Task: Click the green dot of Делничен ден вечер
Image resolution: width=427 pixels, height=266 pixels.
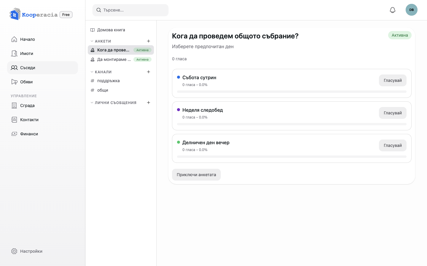Action: point(179,142)
